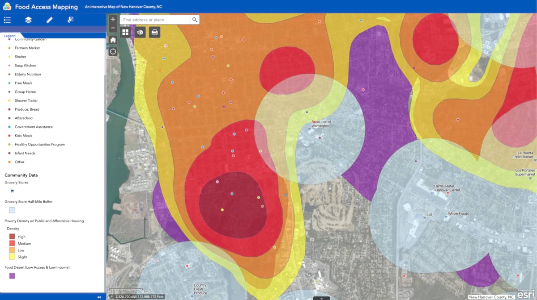Click the coordinate capture icon

(x=111, y=296)
